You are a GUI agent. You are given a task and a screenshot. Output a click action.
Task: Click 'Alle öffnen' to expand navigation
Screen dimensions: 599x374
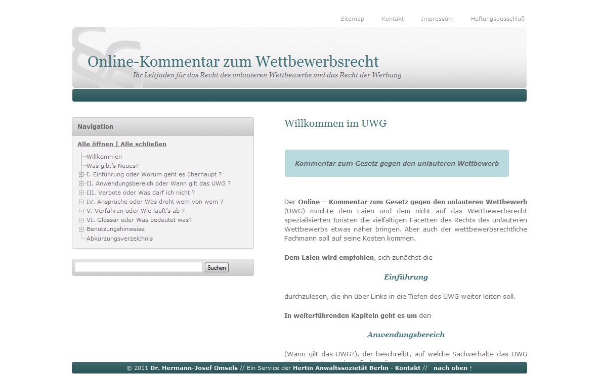95,144
